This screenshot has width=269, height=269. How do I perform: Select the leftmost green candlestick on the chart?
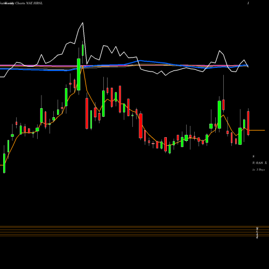pyautogui.click(x=4, y=163)
